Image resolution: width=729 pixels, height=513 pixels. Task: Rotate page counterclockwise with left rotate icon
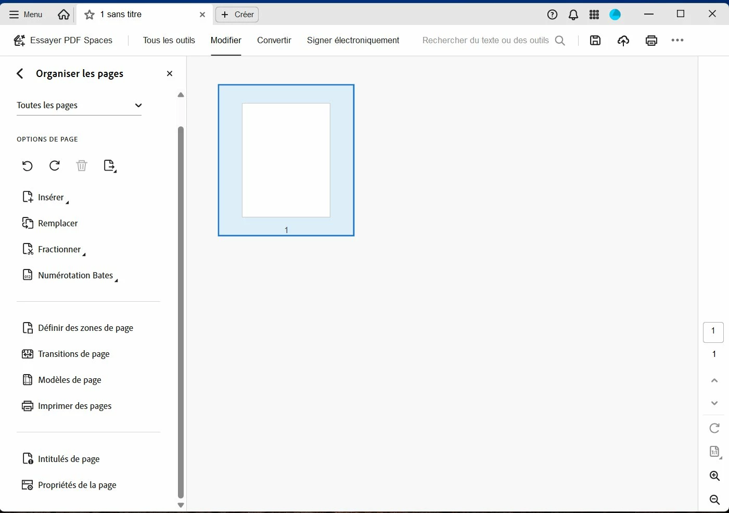28,166
